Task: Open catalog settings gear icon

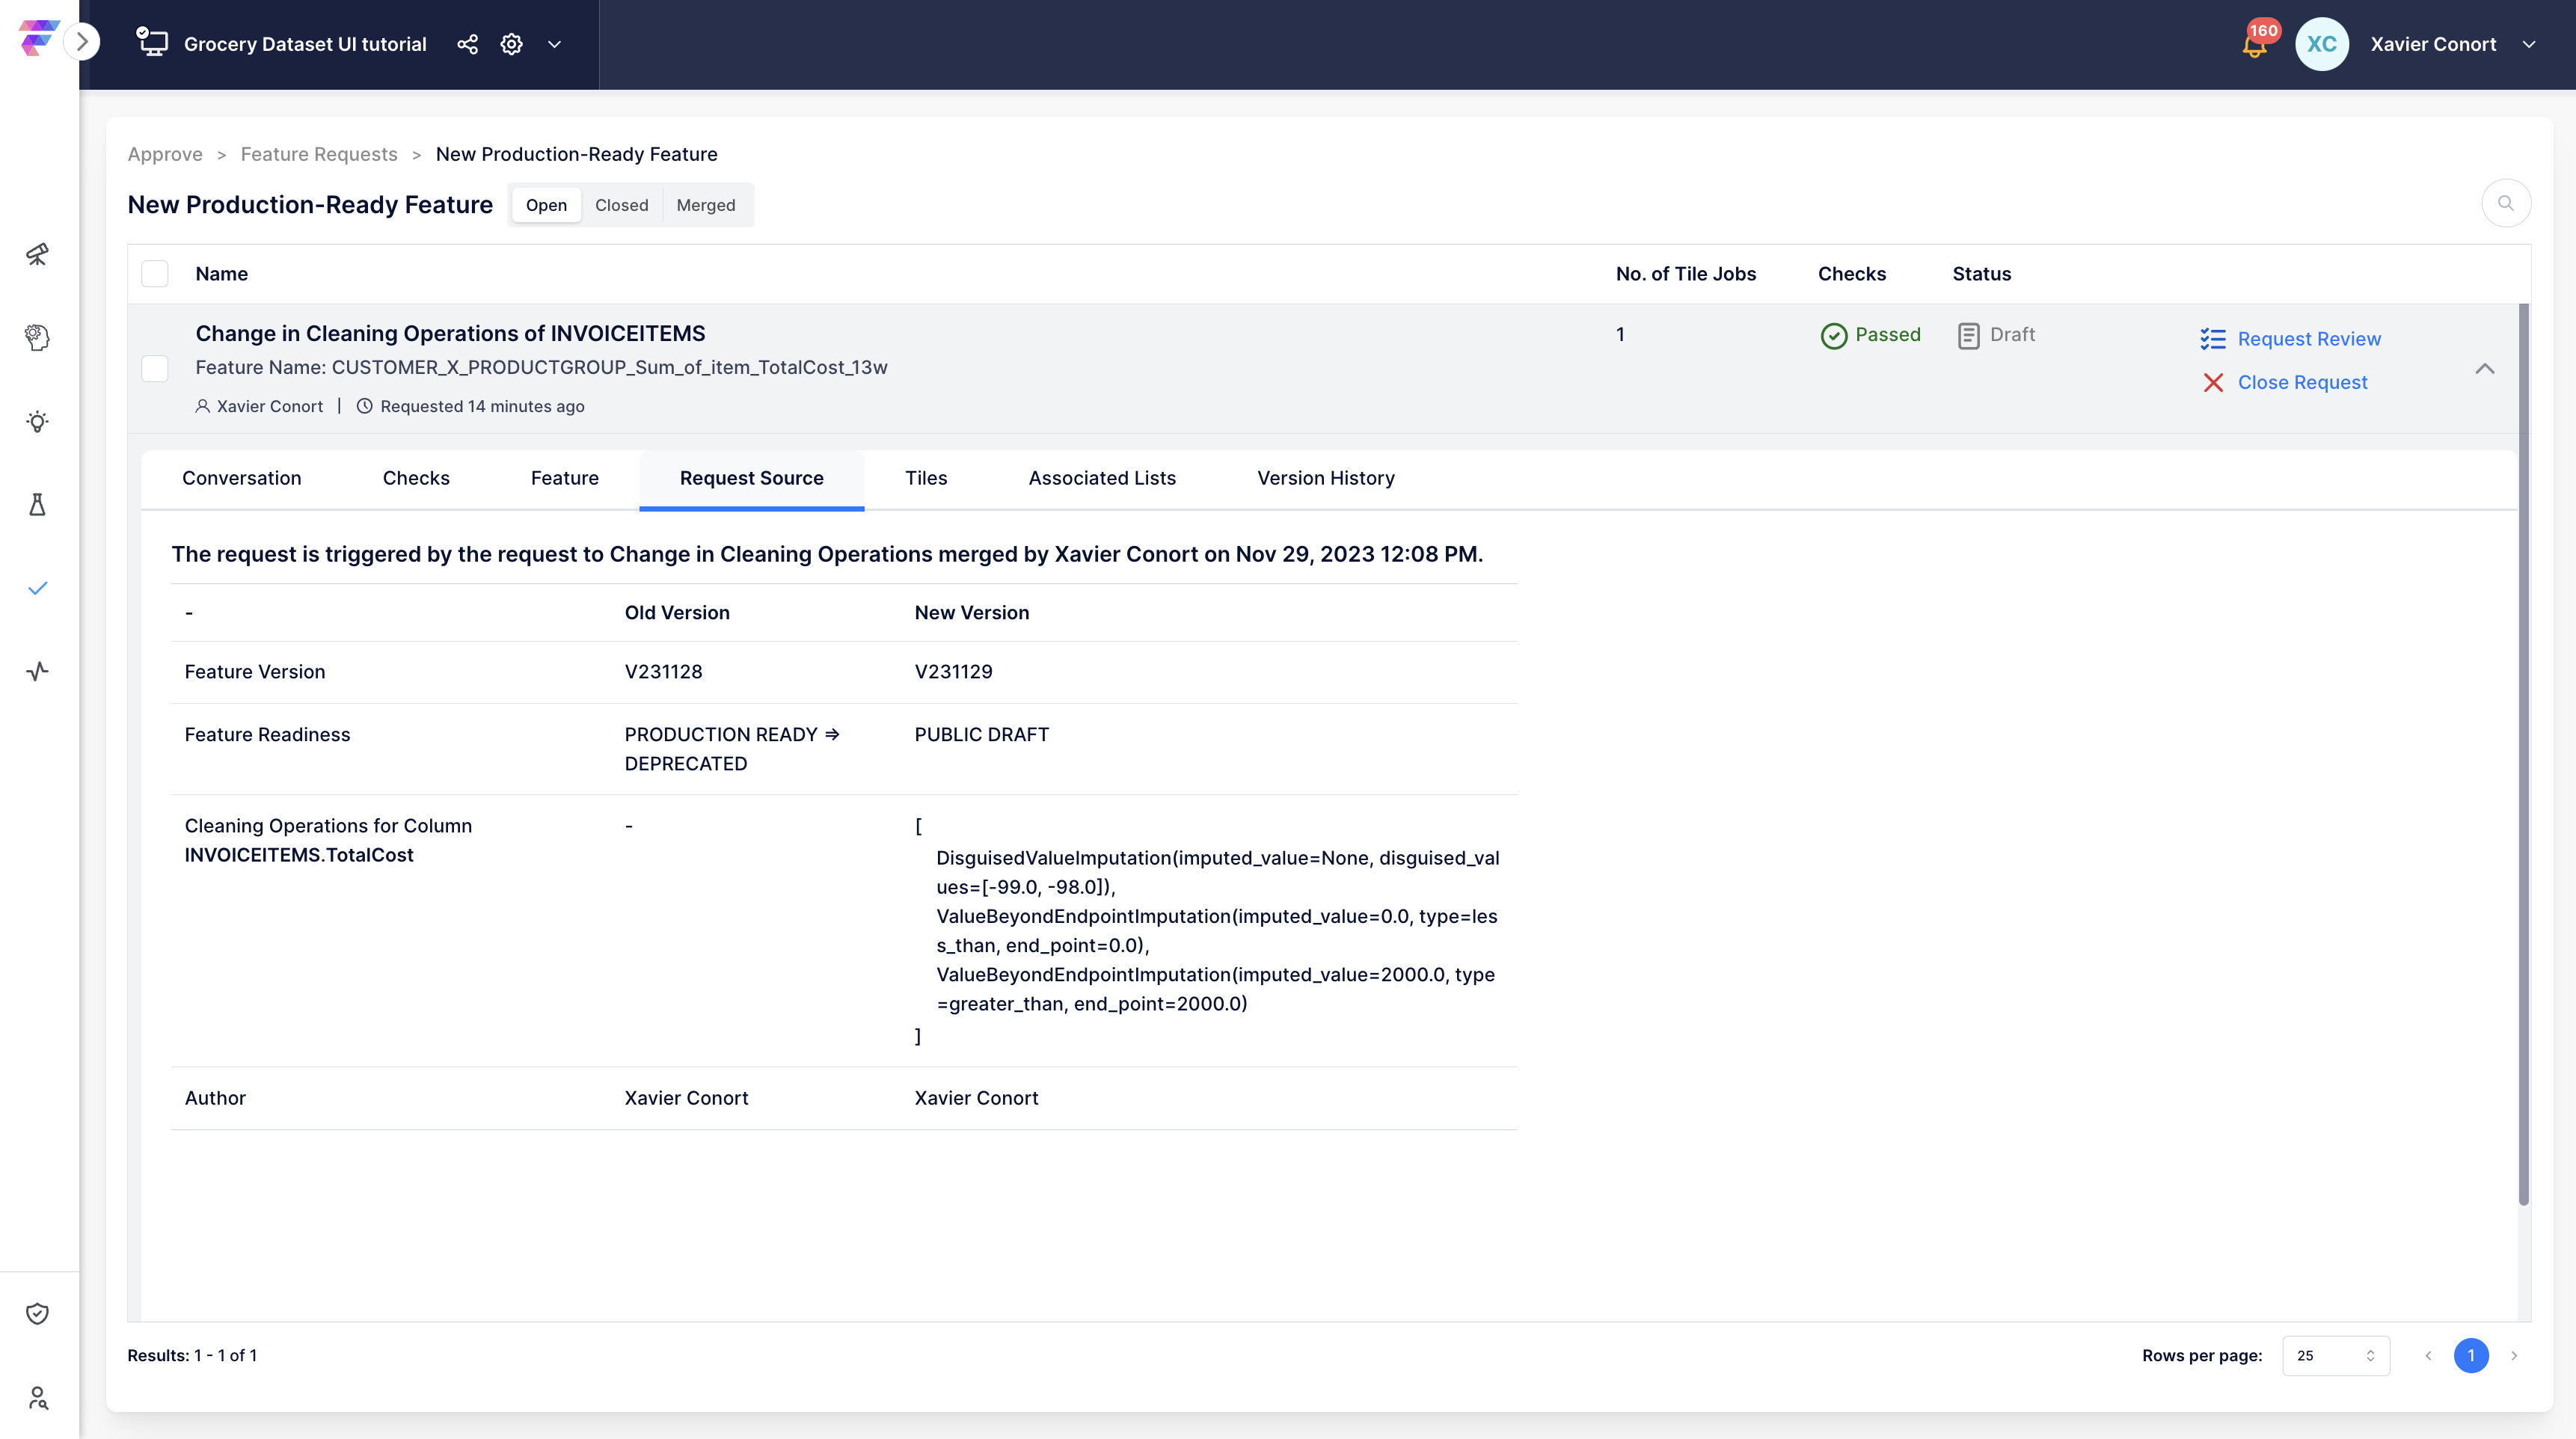Action: (x=511, y=44)
